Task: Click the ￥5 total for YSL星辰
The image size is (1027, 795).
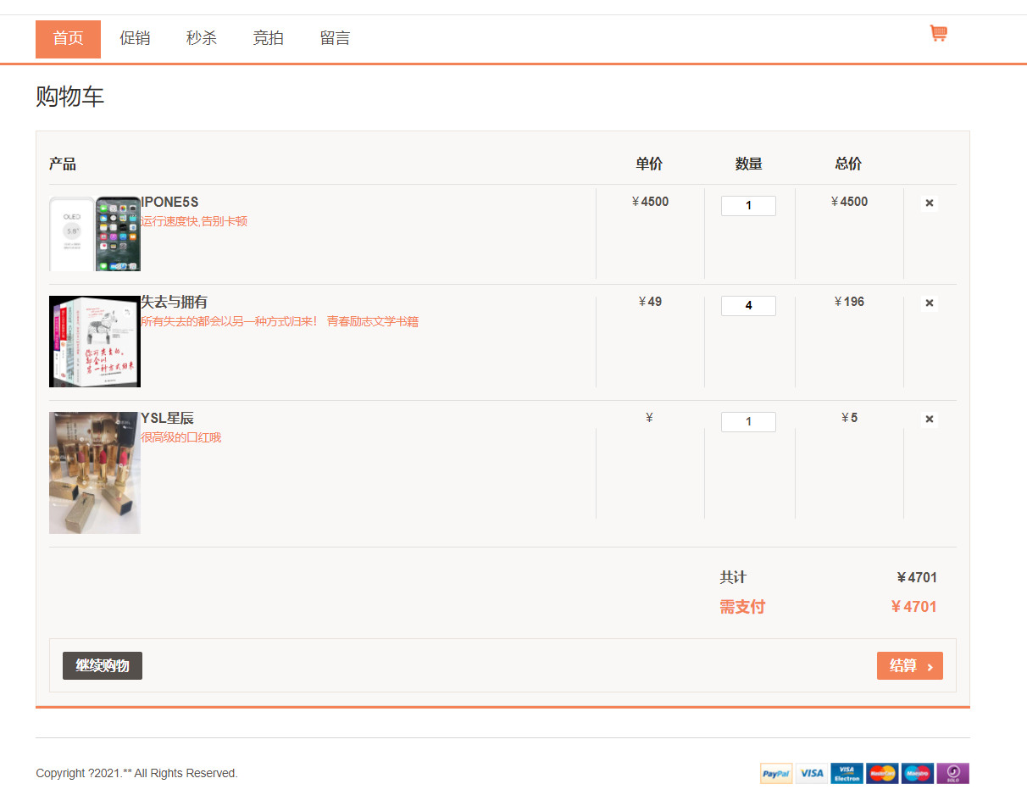Action: [849, 418]
